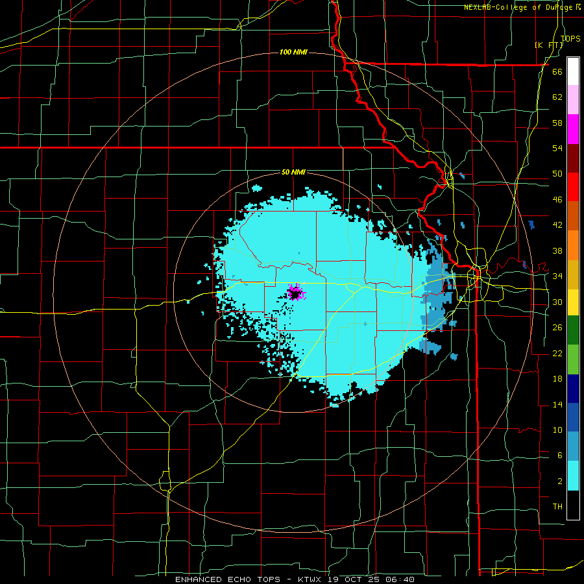Click the dark green legend swatch
Screen dimensions: 584x584
tap(573, 330)
